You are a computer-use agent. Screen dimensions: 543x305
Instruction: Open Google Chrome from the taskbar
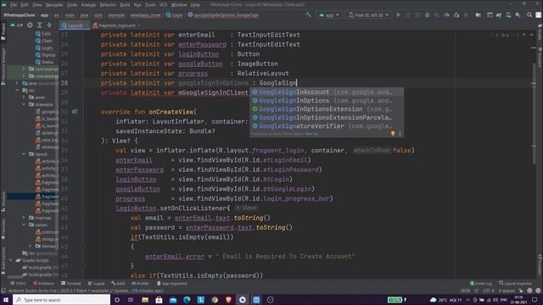[215, 300]
